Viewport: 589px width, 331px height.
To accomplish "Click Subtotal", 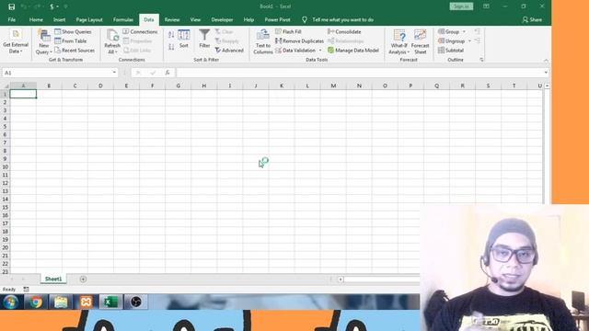I will (x=451, y=51).
